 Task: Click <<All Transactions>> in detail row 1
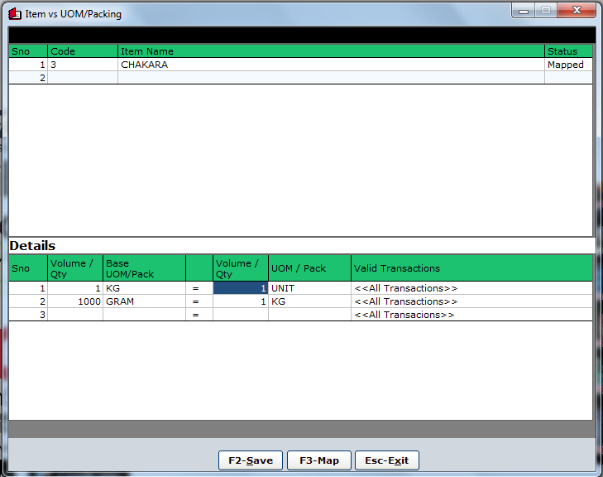(x=471, y=288)
